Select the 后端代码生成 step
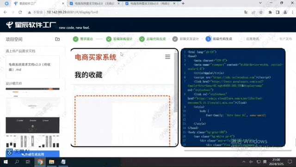This screenshot has width=296, height=167. (153, 39)
